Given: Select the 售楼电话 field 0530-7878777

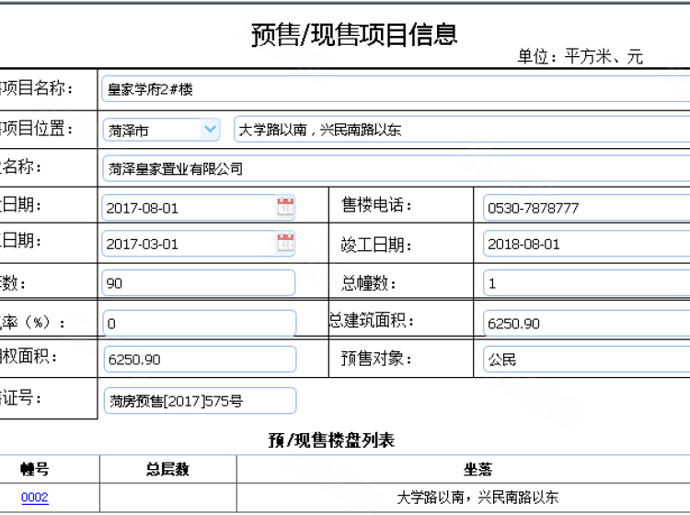Looking at the screenshot, I should 585,208.
